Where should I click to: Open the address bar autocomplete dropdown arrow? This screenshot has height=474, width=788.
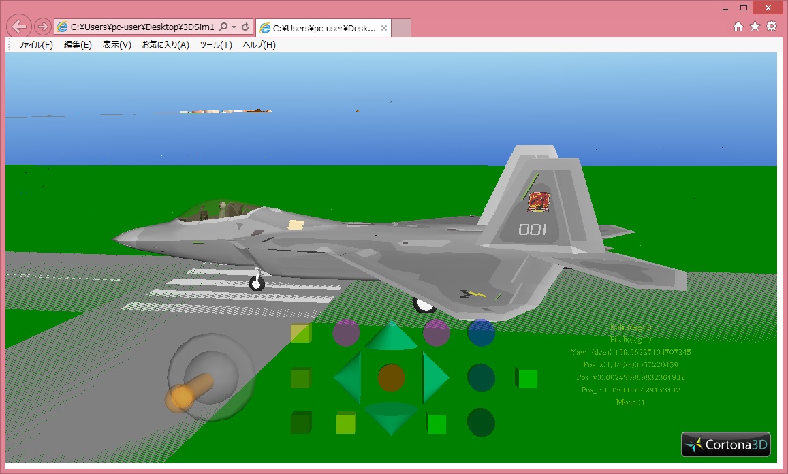(x=234, y=27)
